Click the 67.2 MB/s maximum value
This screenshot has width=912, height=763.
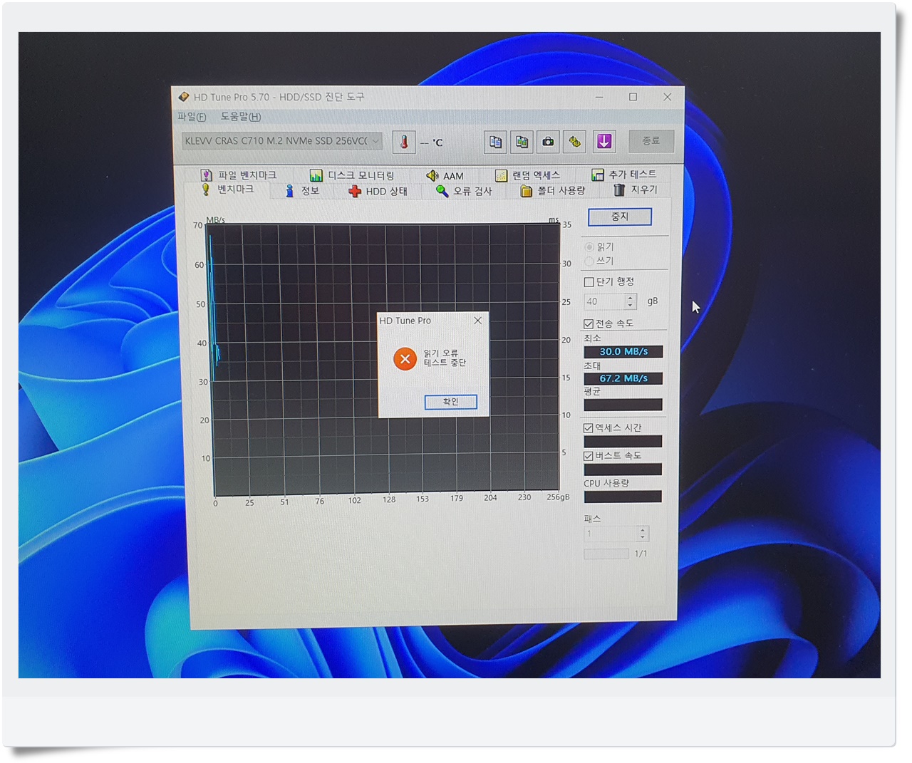(x=623, y=379)
